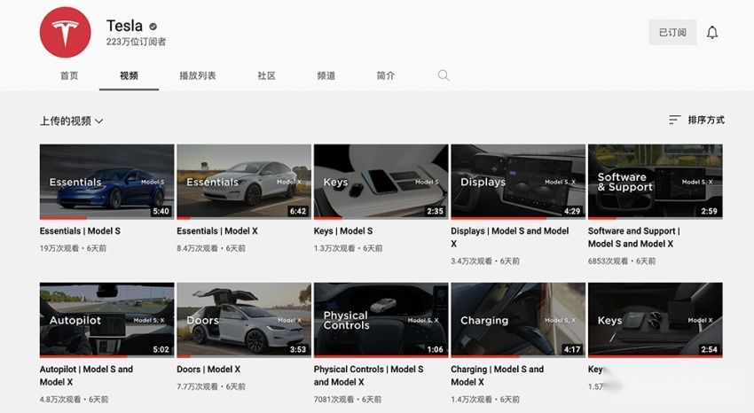Click the verified checkmark badge beside Tesla

pyautogui.click(x=153, y=27)
